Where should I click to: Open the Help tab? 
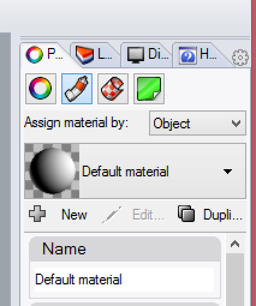pyautogui.click(x=198, y=55)
